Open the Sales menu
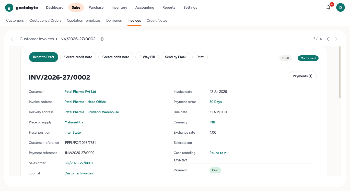Image resolution: width=350 pixels, height=191 pixels. 76,8
